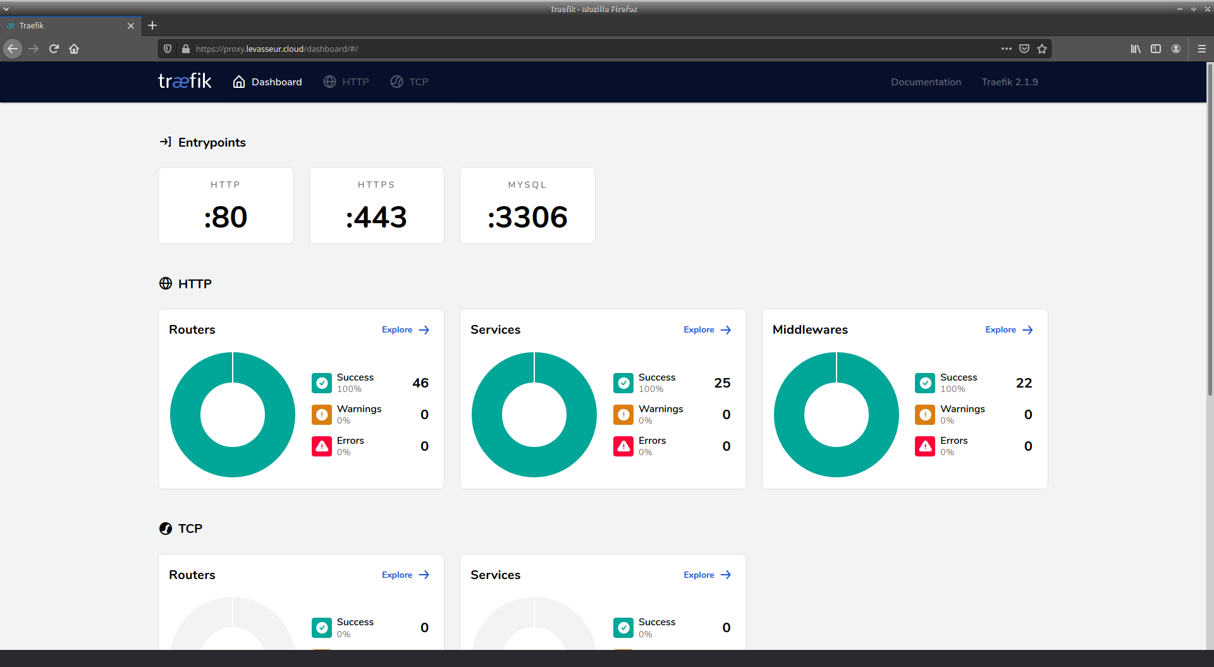Open a new browser tab
The image size is (1214, 667).
152,26
